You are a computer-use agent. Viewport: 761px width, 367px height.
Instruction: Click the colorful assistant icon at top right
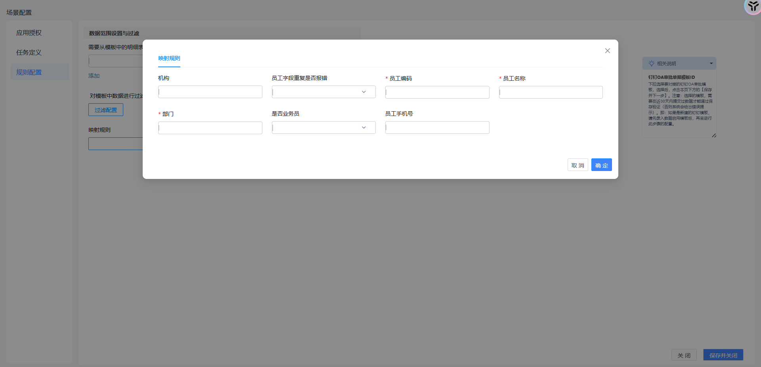(753, 6)
